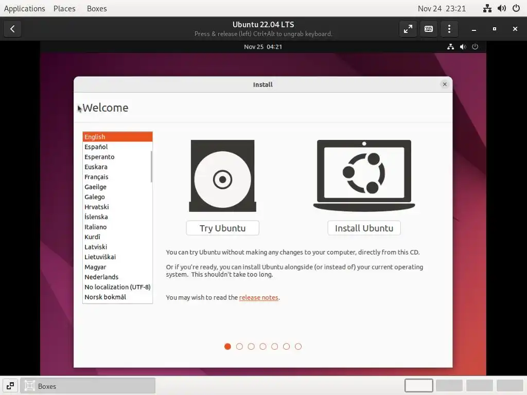Select Íslenska in the language list
Viewport: 527px width, 395px height.
point(117,217)
